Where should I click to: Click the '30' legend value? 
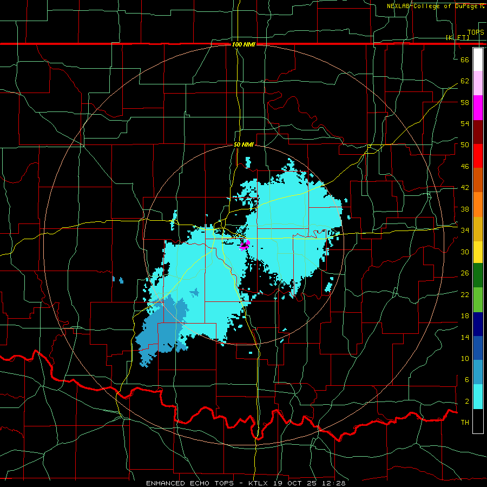pos(465,252)
